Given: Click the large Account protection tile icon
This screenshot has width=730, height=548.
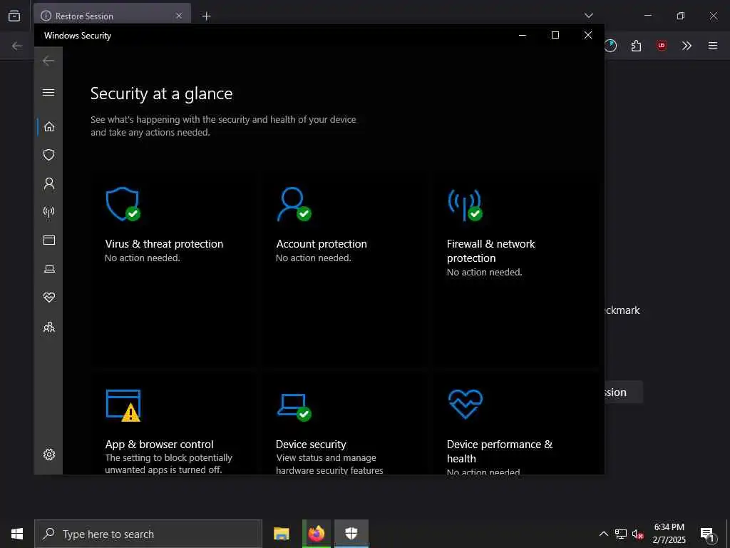Looking at the screenshot, I should pos(294,204).
